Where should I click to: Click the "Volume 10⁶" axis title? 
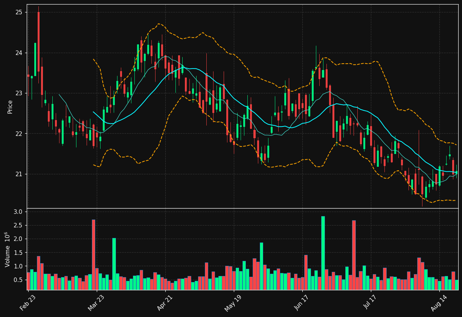point(8,249)
